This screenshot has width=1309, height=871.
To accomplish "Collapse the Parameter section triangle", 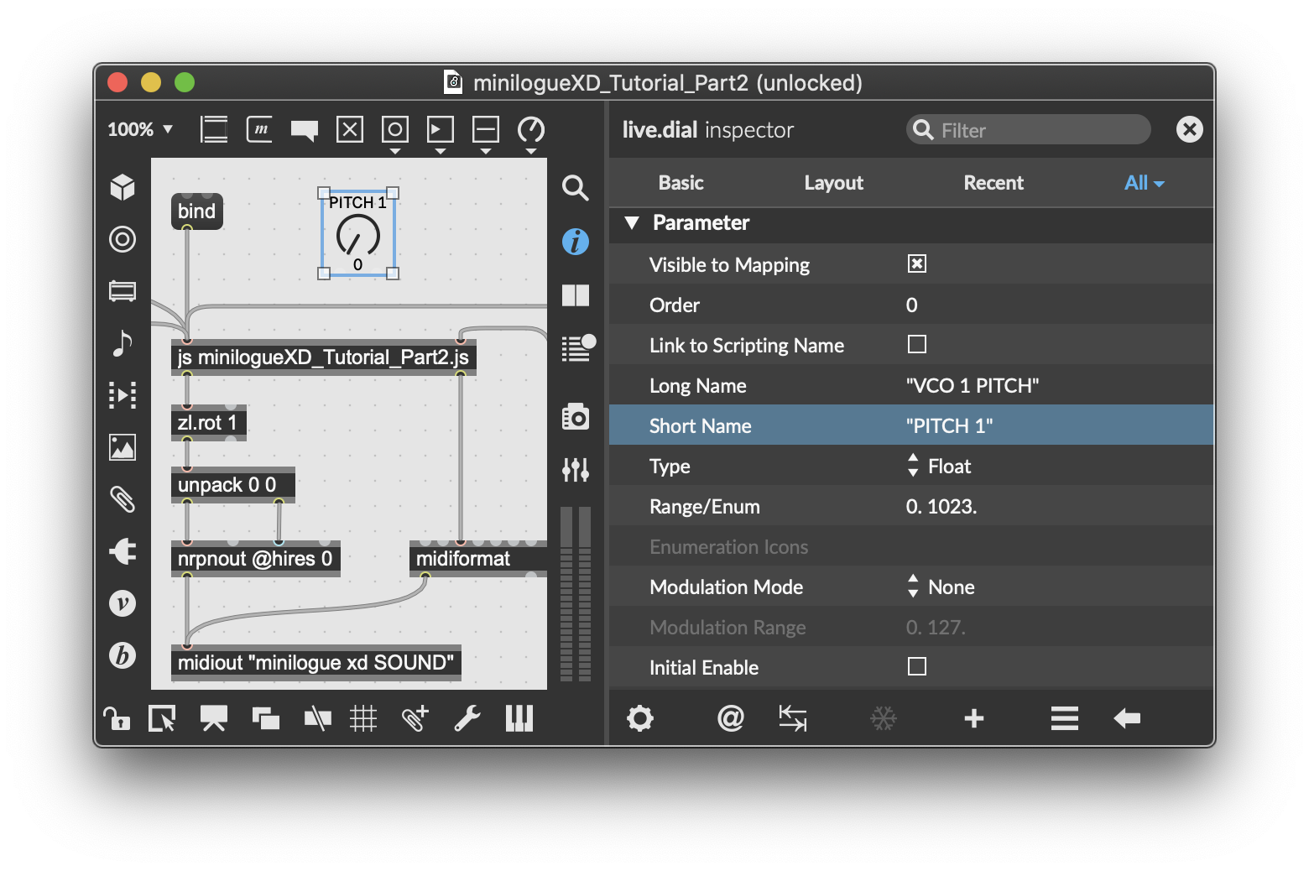I will tap(632, 222).
